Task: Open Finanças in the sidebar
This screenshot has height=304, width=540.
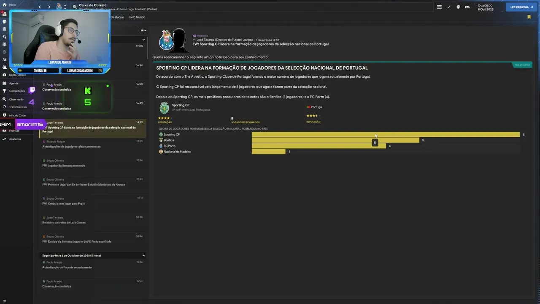Action: pyautogui.click(x=14, y=130)
